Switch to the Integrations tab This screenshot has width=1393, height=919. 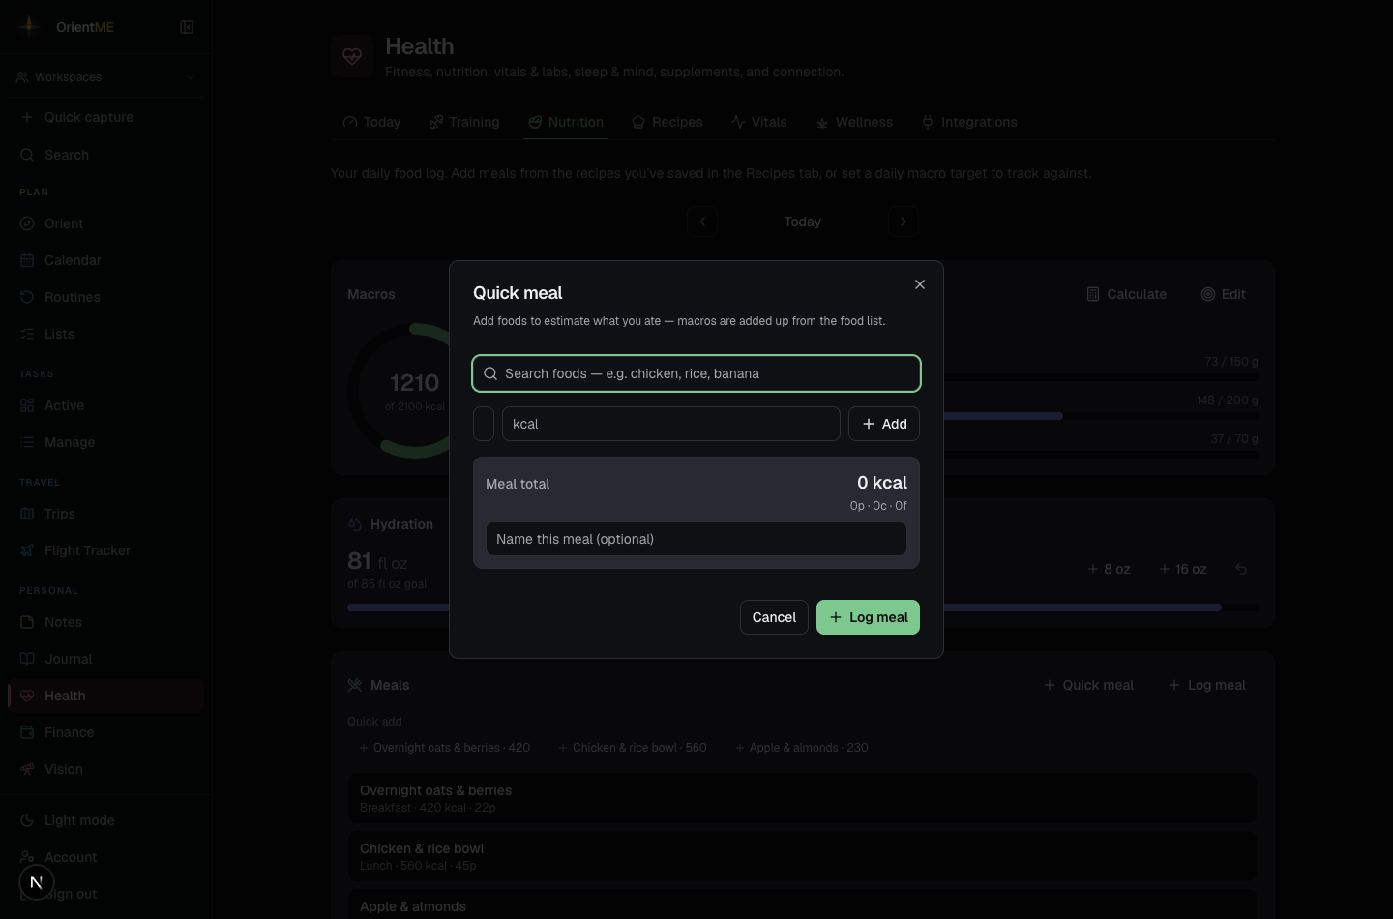(x=969, y=122)
